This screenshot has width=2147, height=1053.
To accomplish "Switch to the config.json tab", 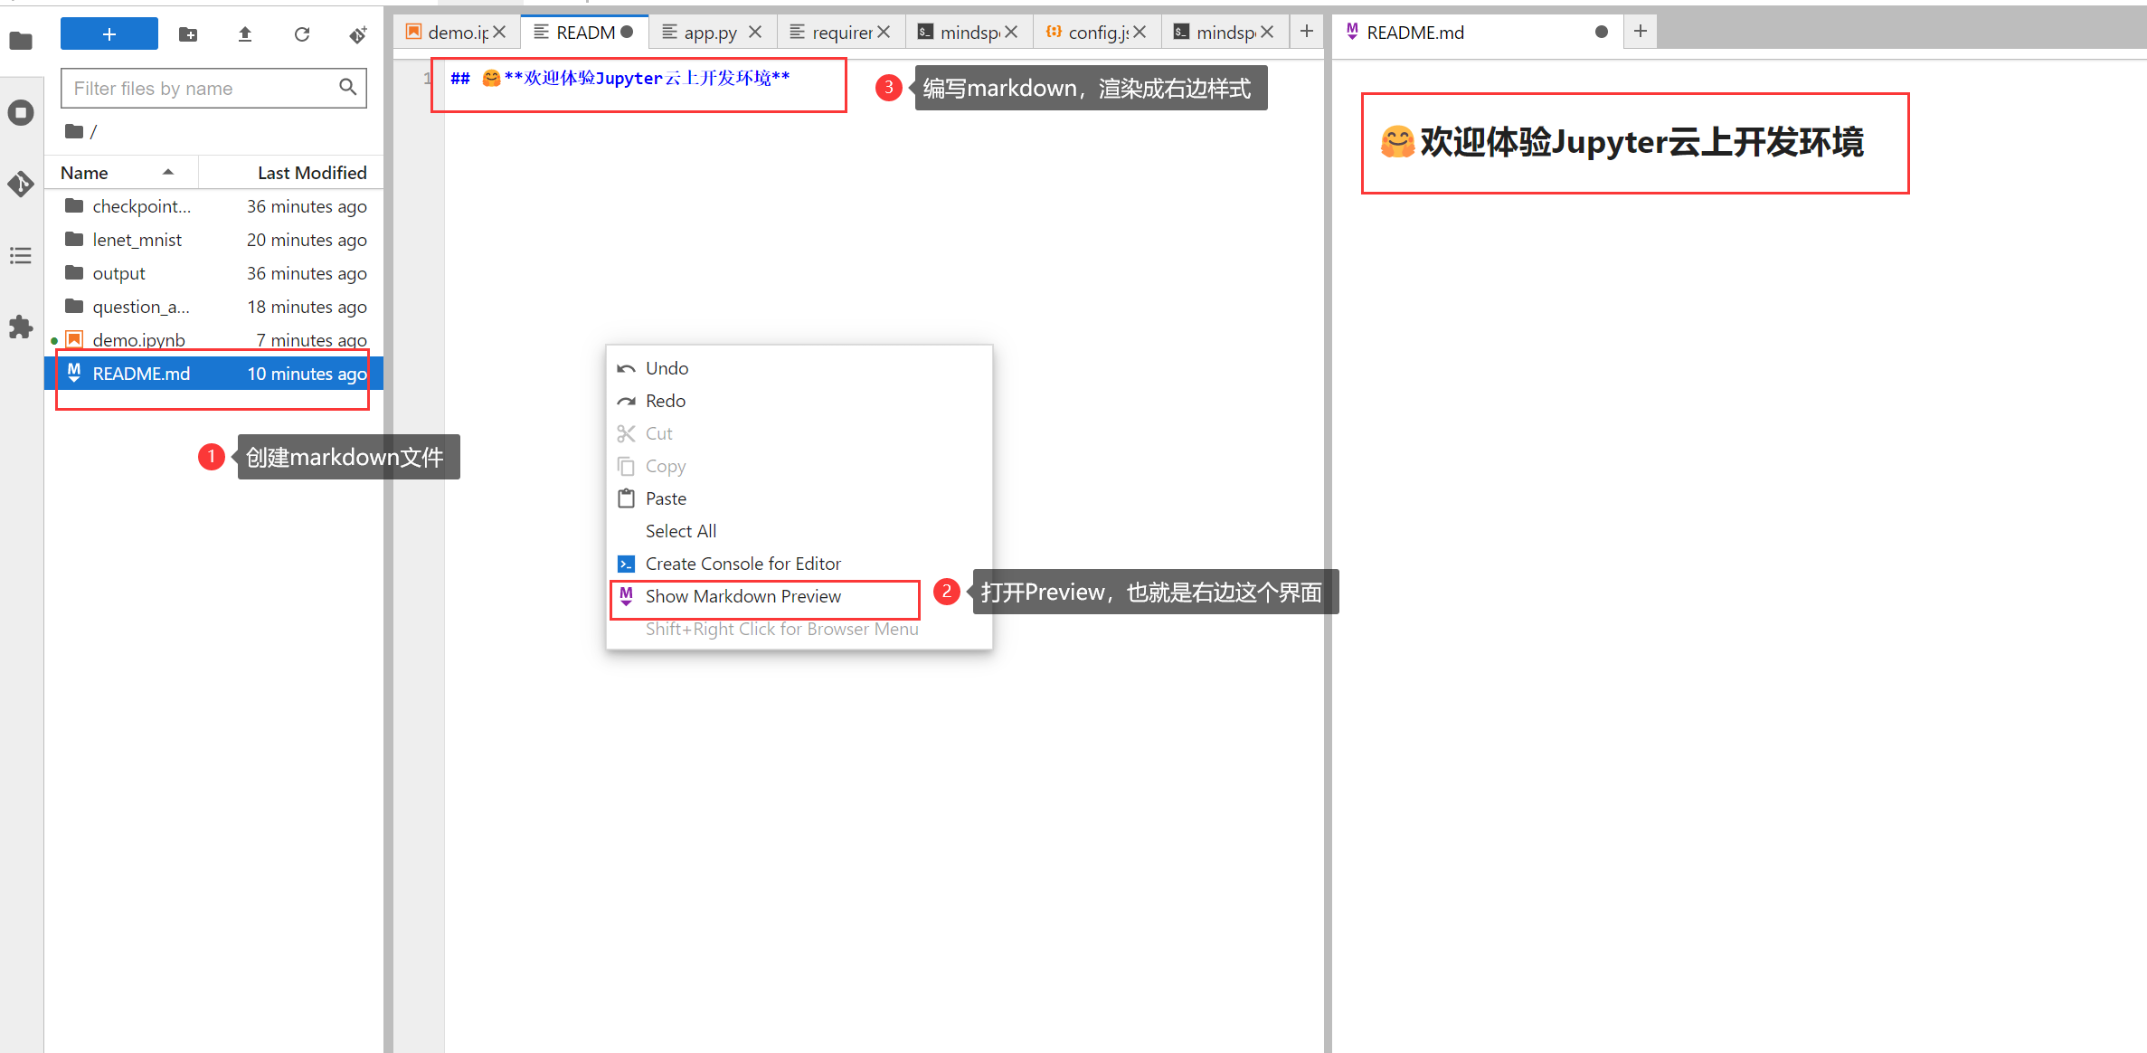I will [x=1094, y=32].
